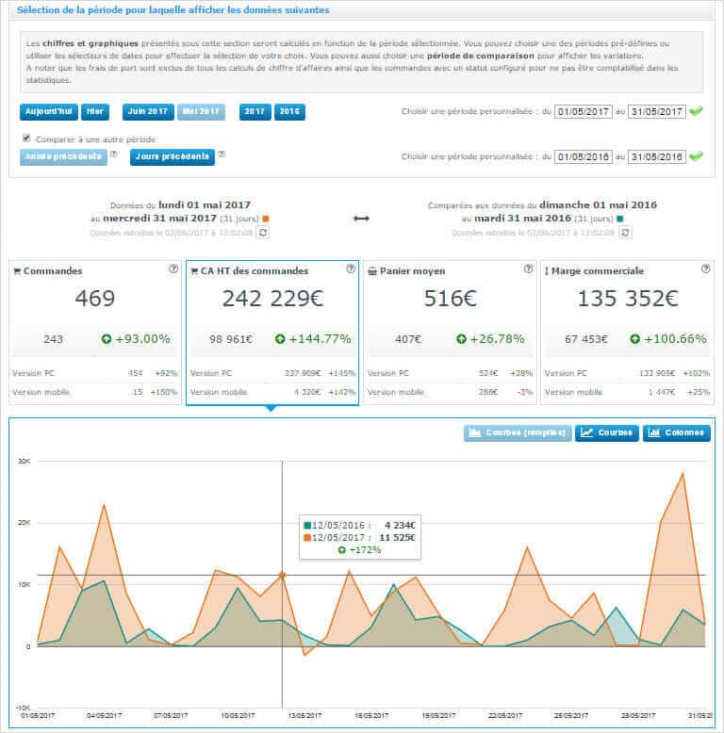Click the help icon on Commandes card
Image resolution: width=724 pixels, height=733 pixels.
(173, 269)
